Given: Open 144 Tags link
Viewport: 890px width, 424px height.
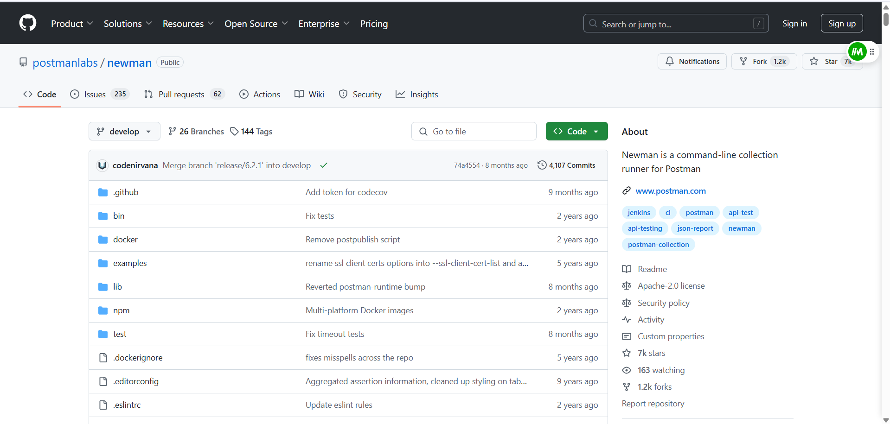Looking at the screenshot, I should (x=251, y=131).
